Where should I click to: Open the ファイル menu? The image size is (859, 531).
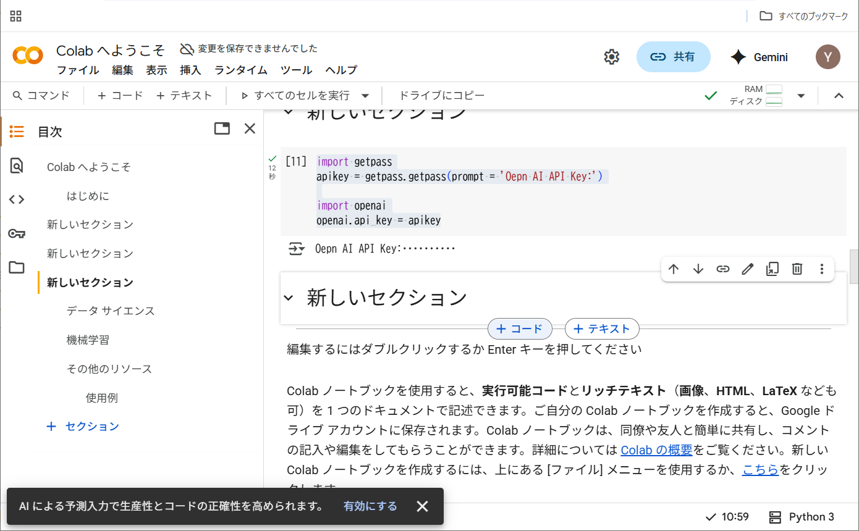point(78,70)
